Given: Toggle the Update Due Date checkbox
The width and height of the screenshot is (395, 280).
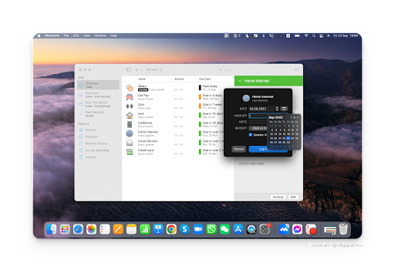Looking at the screenshot, I should pos(251,135).
